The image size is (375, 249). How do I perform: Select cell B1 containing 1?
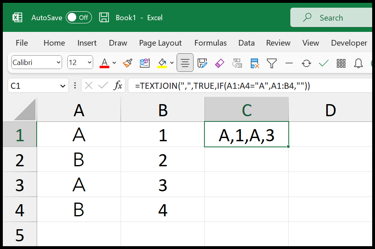pos(163,134)
